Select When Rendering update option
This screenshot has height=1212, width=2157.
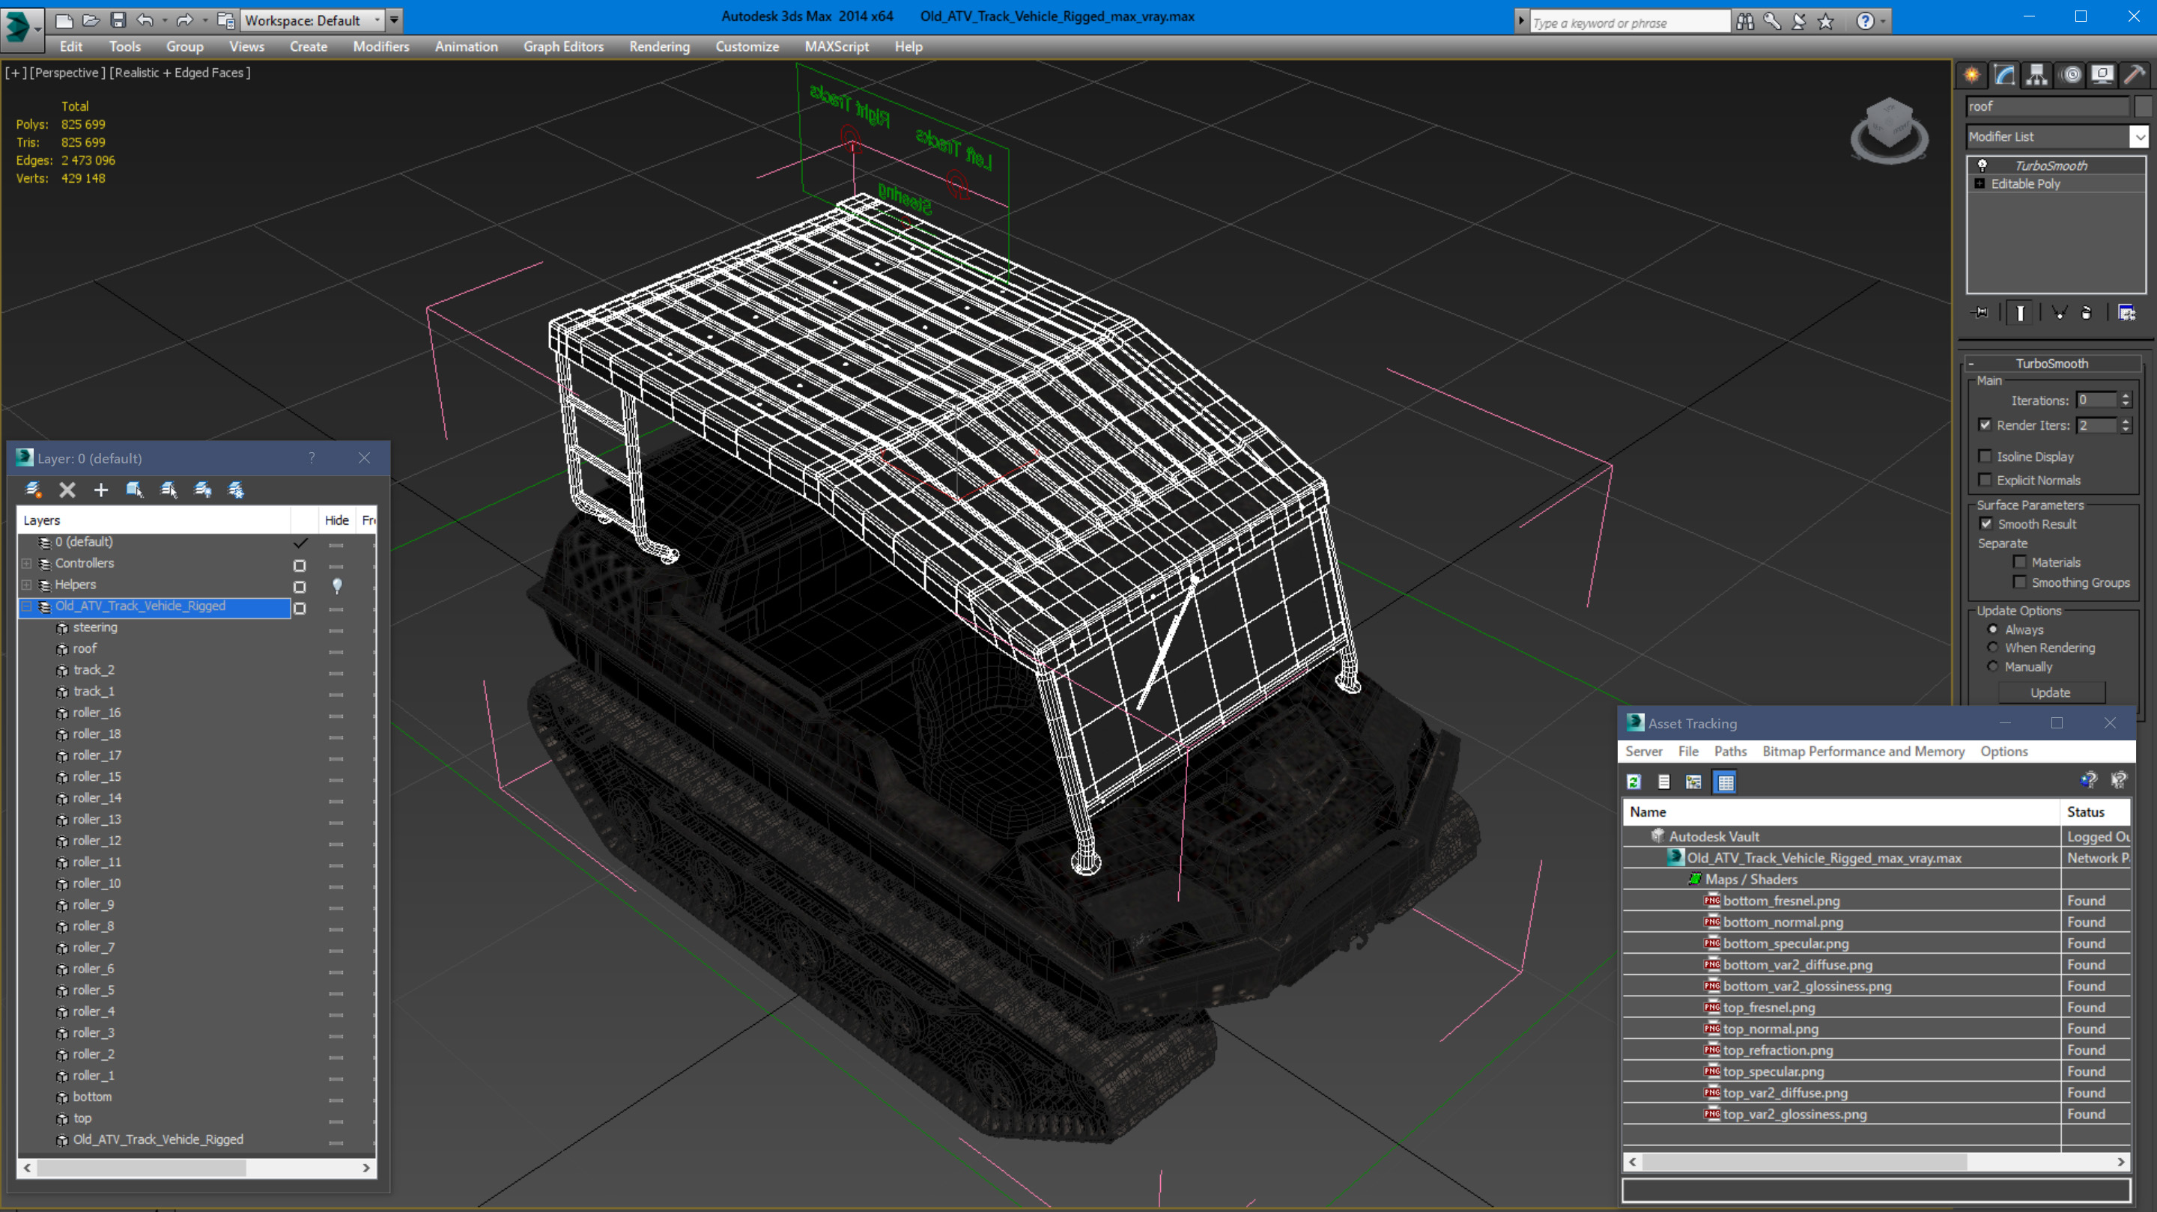tap(1993, 647)
